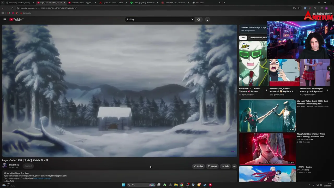
Task: Open the Chrome profile avatar
Action: (x=326, y=8)
